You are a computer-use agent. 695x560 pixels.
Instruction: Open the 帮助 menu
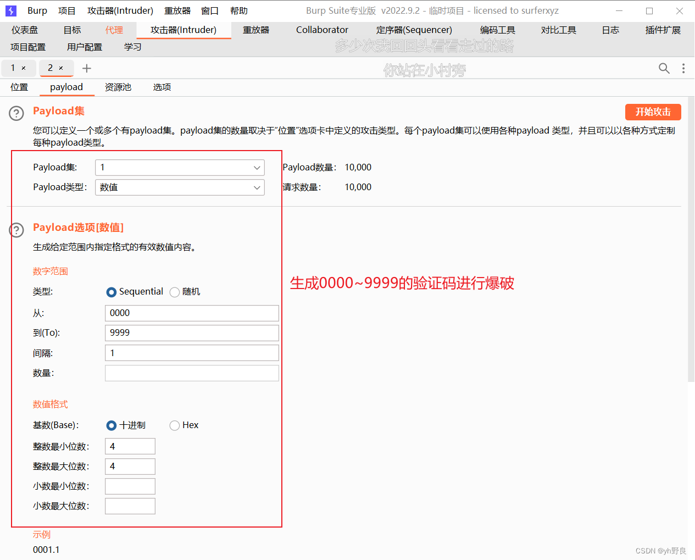click(239, 10)
